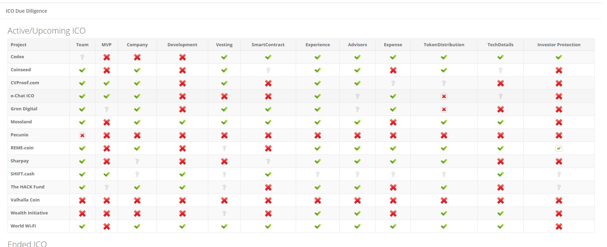The width and height of the screenshot is (607, 247).
Task: Click SHIFT.cash SmartContract green check icon
Action: coord(268,174)
